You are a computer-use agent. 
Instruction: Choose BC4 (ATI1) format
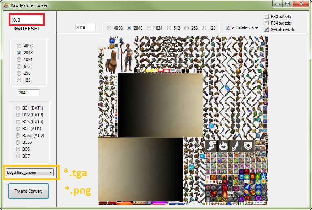(18, 129)
